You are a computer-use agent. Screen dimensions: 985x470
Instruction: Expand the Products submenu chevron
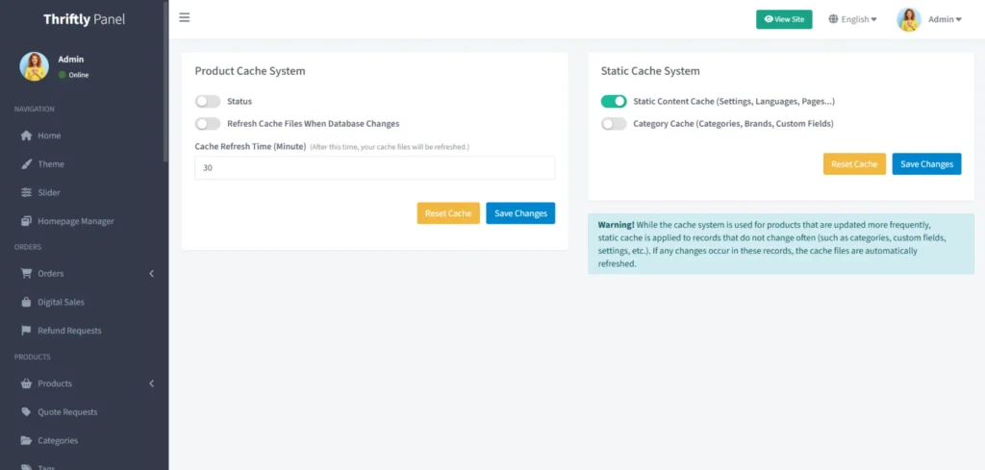[152, 383]
